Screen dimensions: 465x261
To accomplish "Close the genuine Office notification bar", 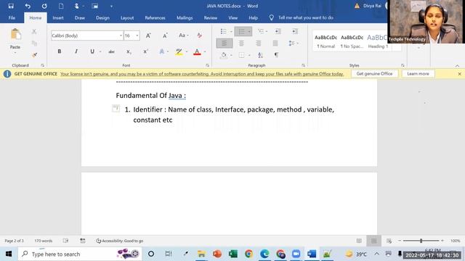I will (x=459, y=74).
